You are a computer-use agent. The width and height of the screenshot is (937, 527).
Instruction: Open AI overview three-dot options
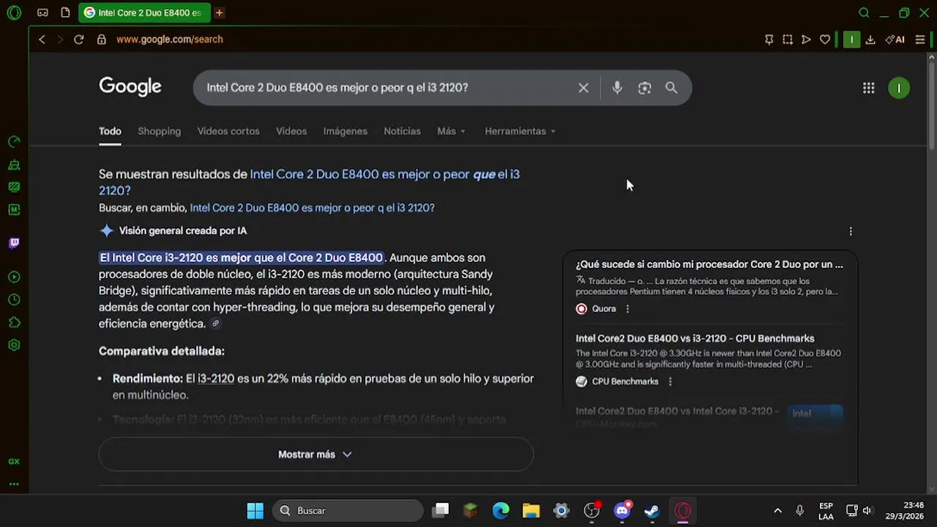pyautogui.click(x=851, y=231)
